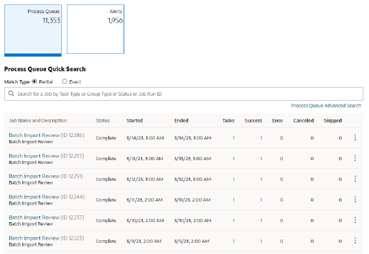Screen dimensions: 369x254
Task: Open actions menu for job ID 12257
Action: [x=355, y=158]
